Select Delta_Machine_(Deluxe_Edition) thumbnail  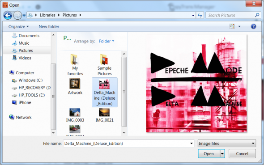105,92
